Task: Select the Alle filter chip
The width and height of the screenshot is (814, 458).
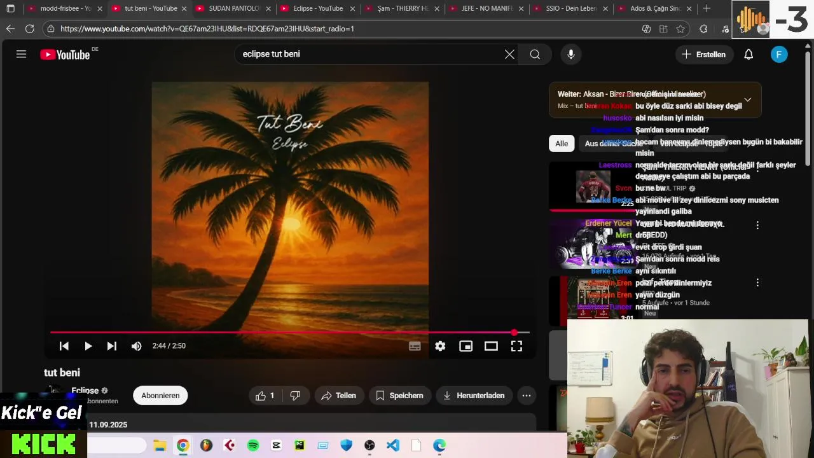Action: pyautogui.click(x=562, y=144)
